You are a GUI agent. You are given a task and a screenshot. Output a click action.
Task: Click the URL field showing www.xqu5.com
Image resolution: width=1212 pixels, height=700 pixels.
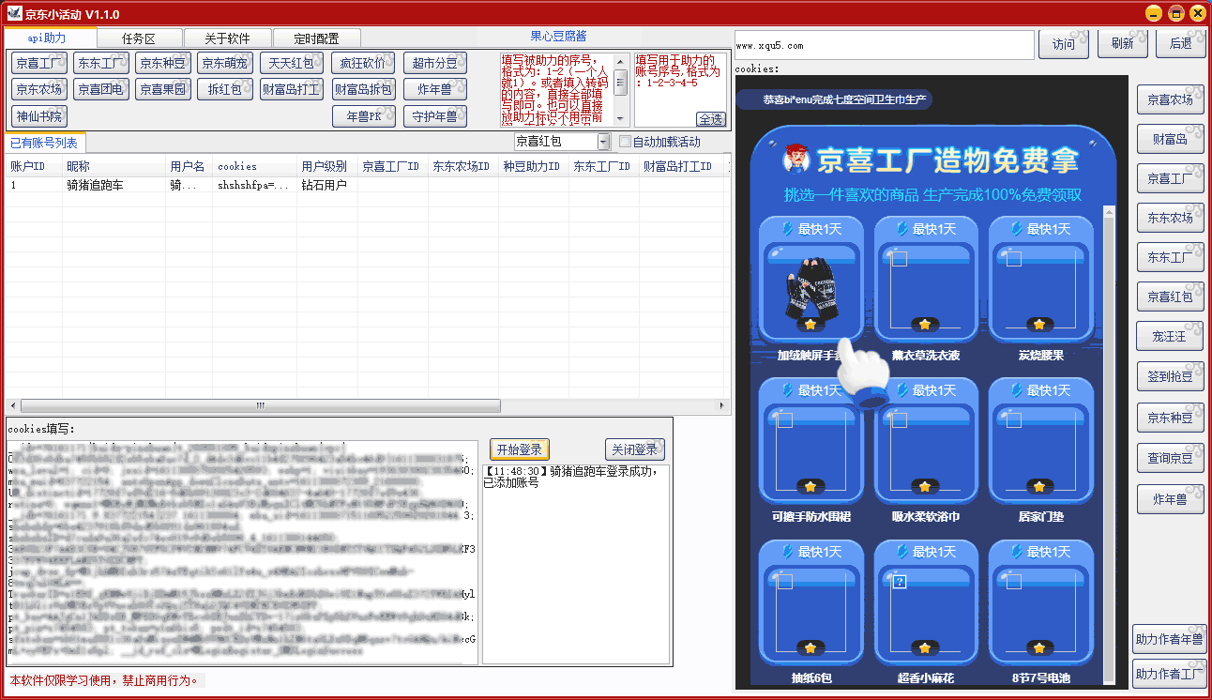pyautogui.click(x=884, y=45)
